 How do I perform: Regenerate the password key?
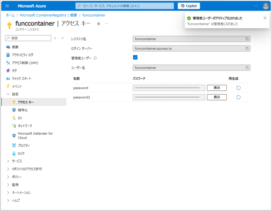(x=238, y=88)
